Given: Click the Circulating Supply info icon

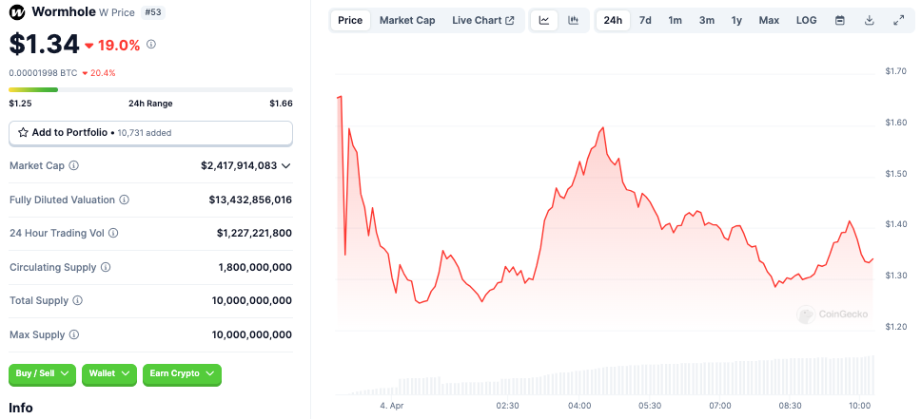Looking at the screenshot, I should (x=106, y=268).
